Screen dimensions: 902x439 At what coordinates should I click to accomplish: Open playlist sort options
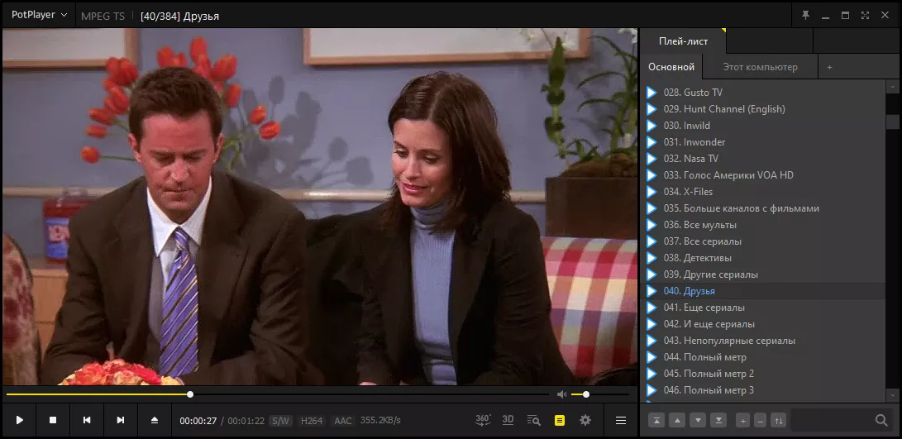pos(778,421)
